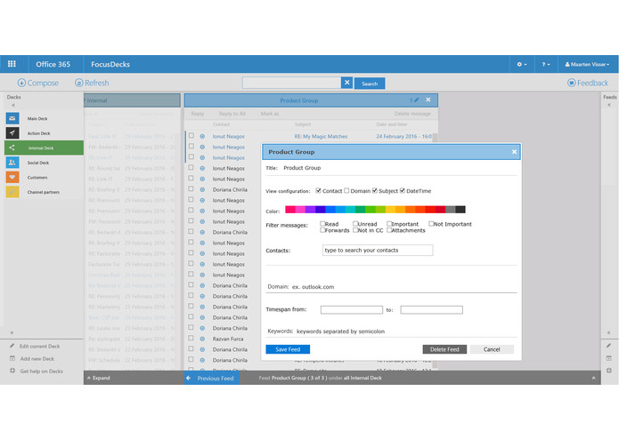The width and height of the screenshot is (619, 439).
Task: Collapse the Feeds panel with top chevron
Action: click(608, 105)
